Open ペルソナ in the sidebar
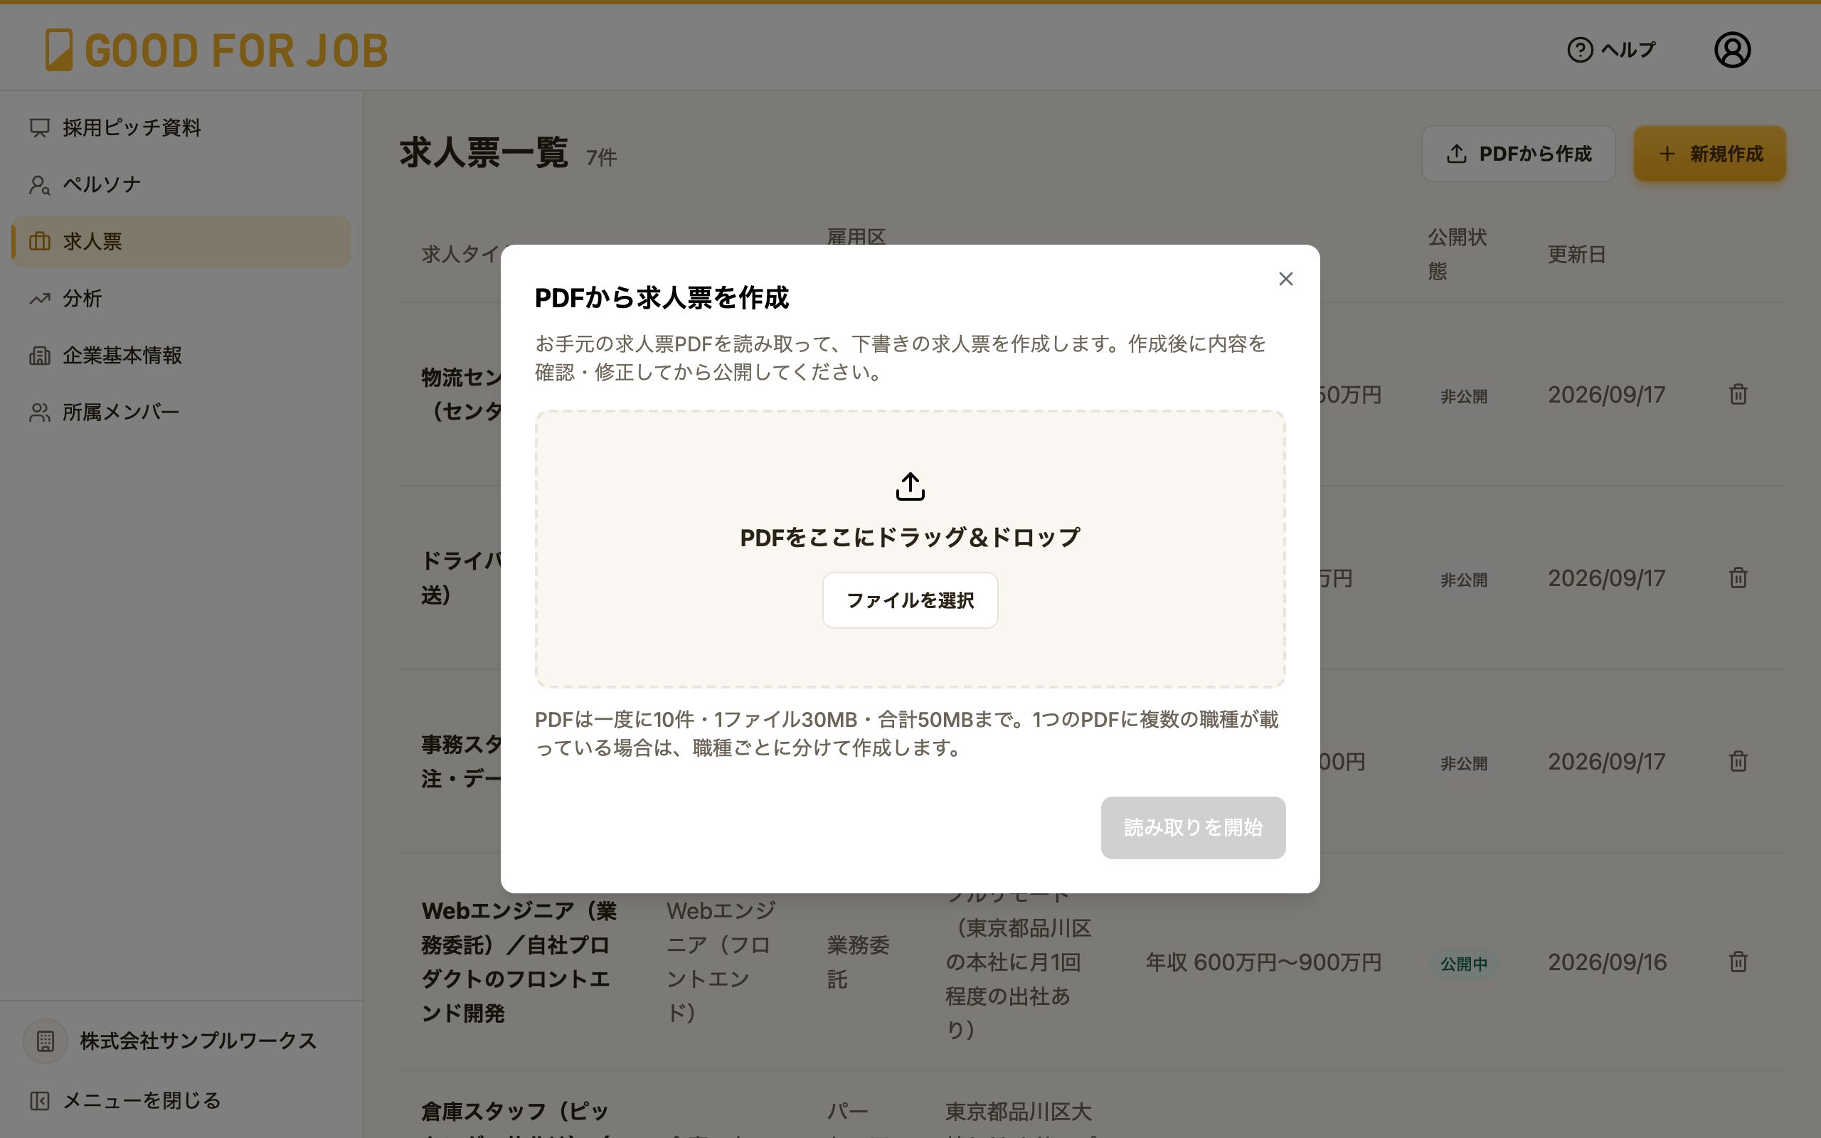1821x1138 pixels. click(x=181, y=184)
